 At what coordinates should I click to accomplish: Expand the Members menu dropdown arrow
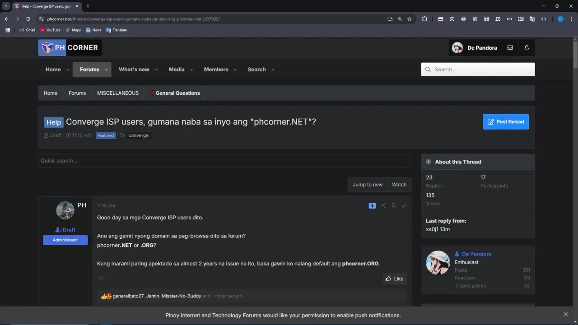235,70
